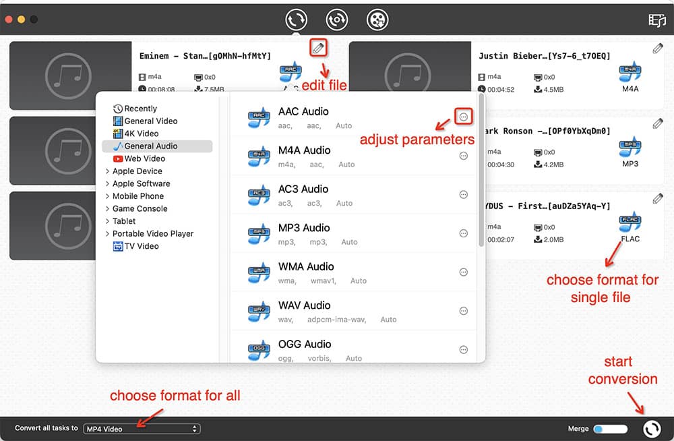
Task: Open parameter settings for OGG Audio
Action: click(x=464, y=349)
